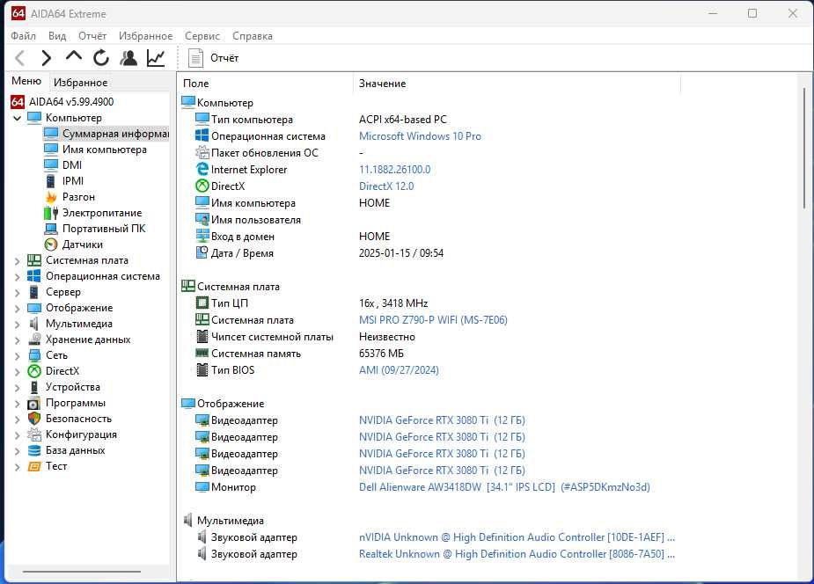The height and width of the screenshot is (584, 814).
Task: Expand the Хранение данных tree node
Action: click(17, 340)
